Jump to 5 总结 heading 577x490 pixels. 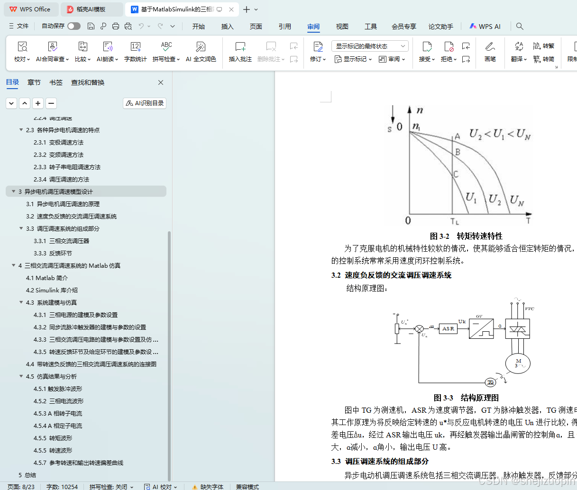(x=27, y=475)
